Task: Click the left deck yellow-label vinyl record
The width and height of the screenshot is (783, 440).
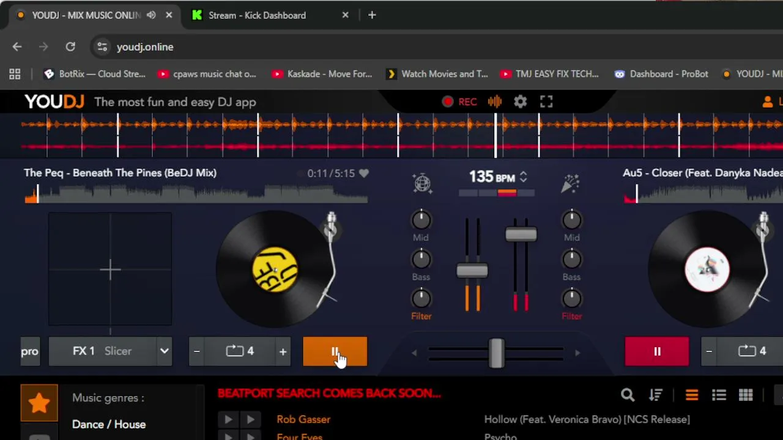Action: tap(275, 269)
